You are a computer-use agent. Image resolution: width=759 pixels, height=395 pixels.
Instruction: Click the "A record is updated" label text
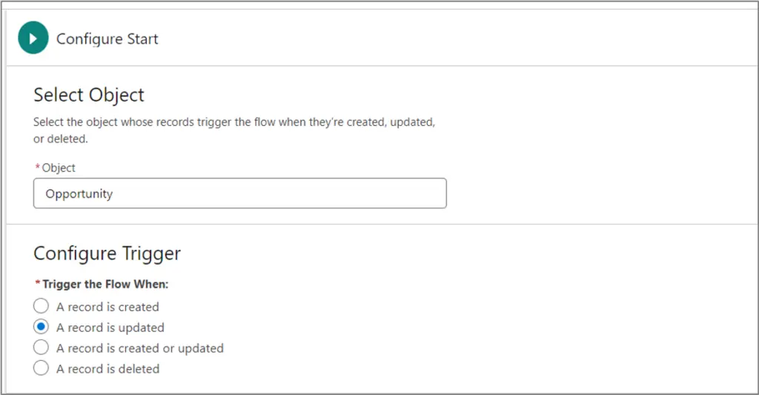(110, 328)
